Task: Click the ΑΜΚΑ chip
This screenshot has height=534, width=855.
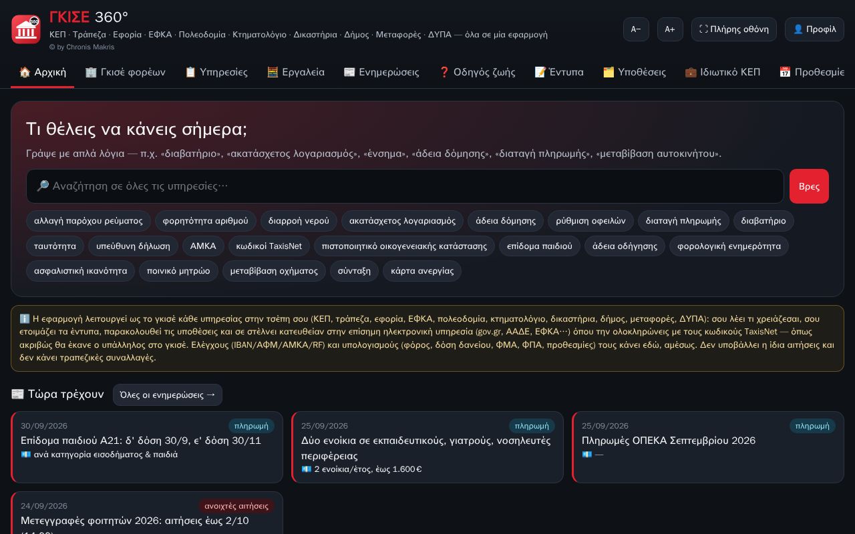Action: pos(203,246)
